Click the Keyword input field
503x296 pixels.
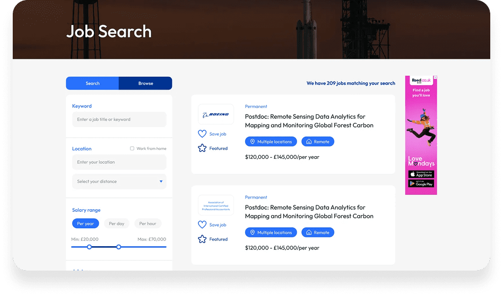[119, 120]
